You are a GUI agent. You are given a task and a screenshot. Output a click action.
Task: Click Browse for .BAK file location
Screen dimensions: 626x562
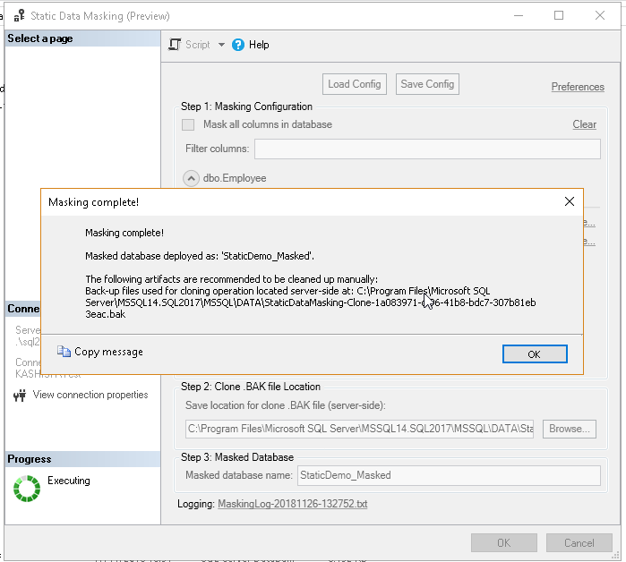tap(569, 429)
